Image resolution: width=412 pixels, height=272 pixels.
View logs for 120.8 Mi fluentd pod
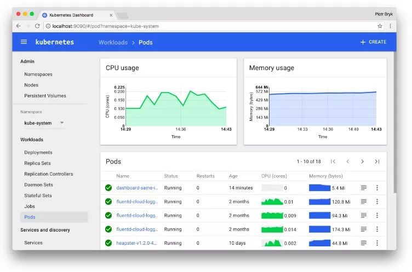click(364, 201)
